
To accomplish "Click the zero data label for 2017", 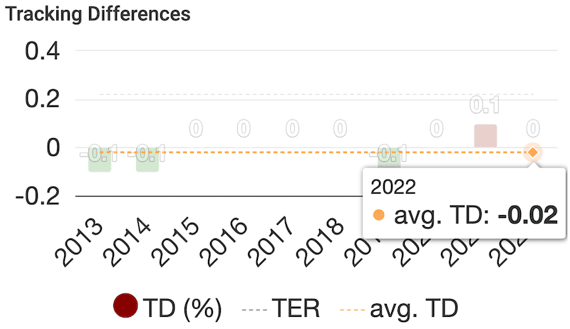I will 292,129.
